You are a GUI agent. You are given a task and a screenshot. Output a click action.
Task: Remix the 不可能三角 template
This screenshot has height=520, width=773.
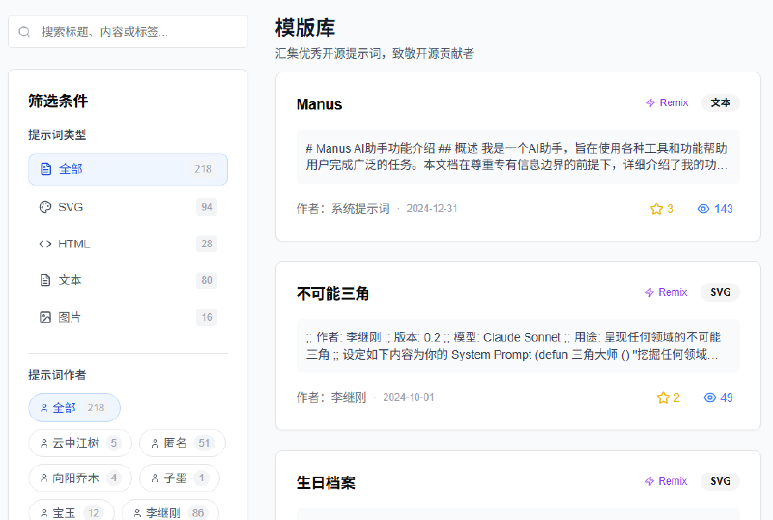tap(666, 292)
